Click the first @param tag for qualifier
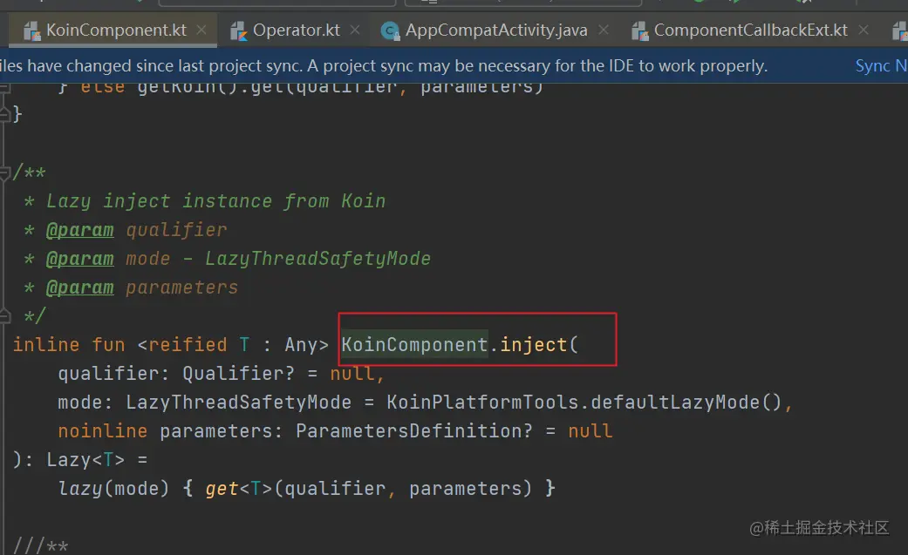The height and width of the screenshot is (555, 908). [80, 230]
